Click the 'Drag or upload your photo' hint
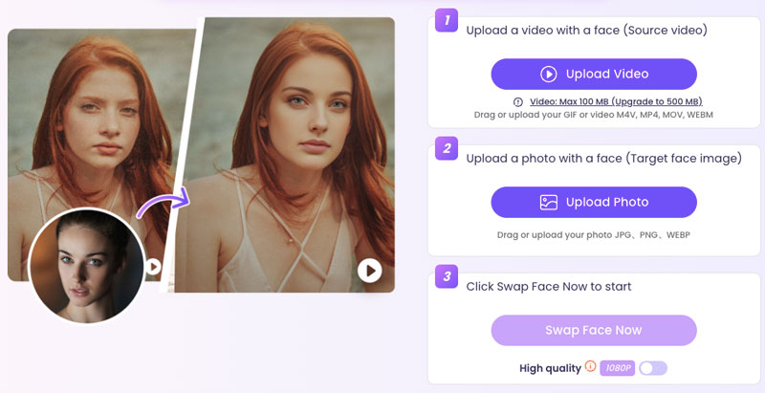The width and height of the screenshot is (765, 393). pyautogui.click(x=593, y=235)
